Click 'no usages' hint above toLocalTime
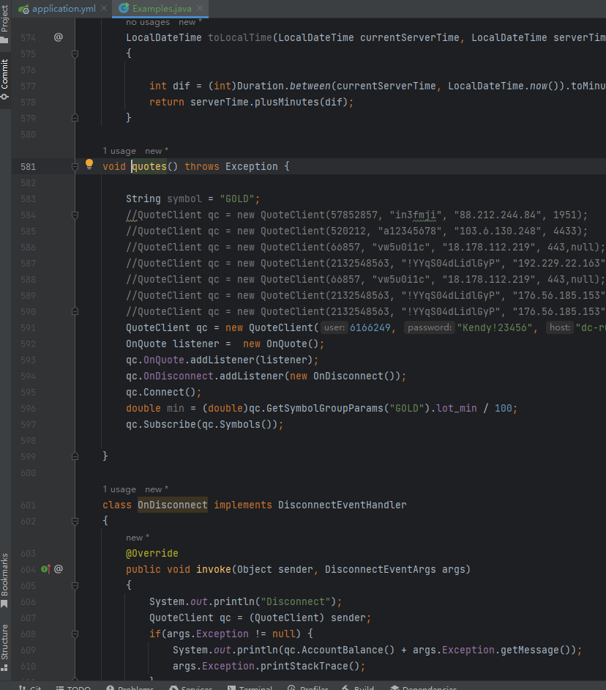 (x=148, y=23)
